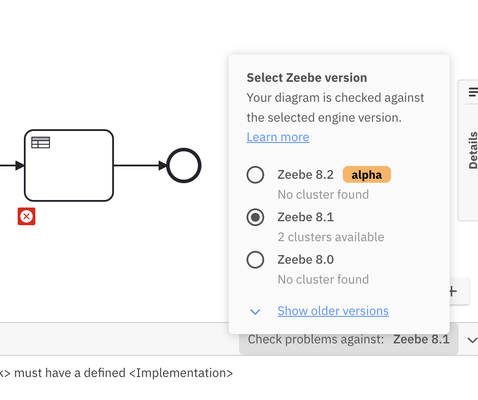Select Zeebe 8.1 radio button
The height and width of the screenshot is (400, 478).
pyautogui.click(x=255, y=217)
